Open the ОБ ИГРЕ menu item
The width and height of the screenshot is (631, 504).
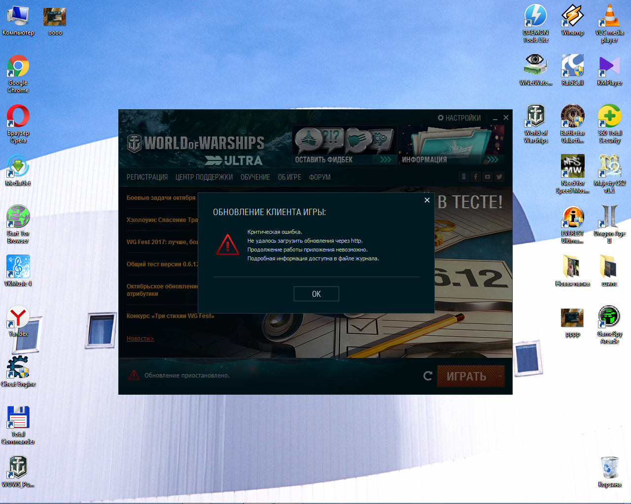(x=289, y=177)
